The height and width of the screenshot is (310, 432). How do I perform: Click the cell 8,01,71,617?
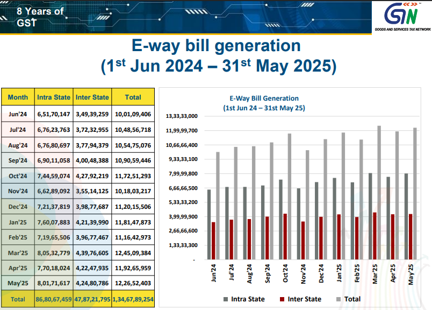point(54,283)
